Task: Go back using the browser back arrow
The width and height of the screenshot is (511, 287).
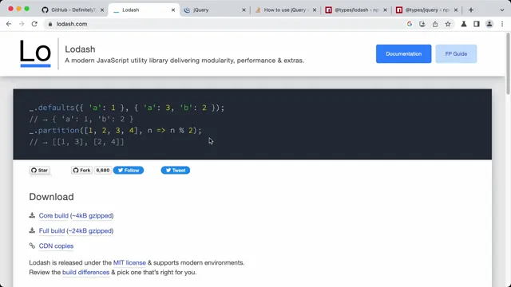Action: tap(9, 24)
